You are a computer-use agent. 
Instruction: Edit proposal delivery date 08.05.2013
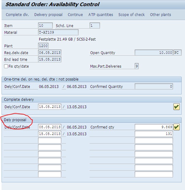[50, 127]
